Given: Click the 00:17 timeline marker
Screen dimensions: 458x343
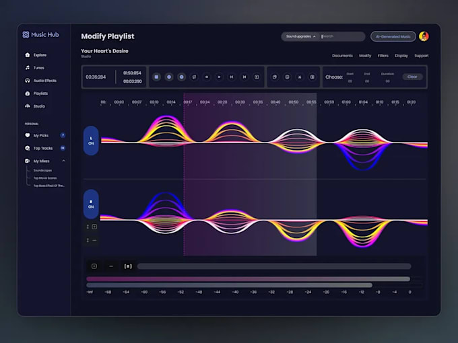Looking at the screenshot, I should click(188, 102).
